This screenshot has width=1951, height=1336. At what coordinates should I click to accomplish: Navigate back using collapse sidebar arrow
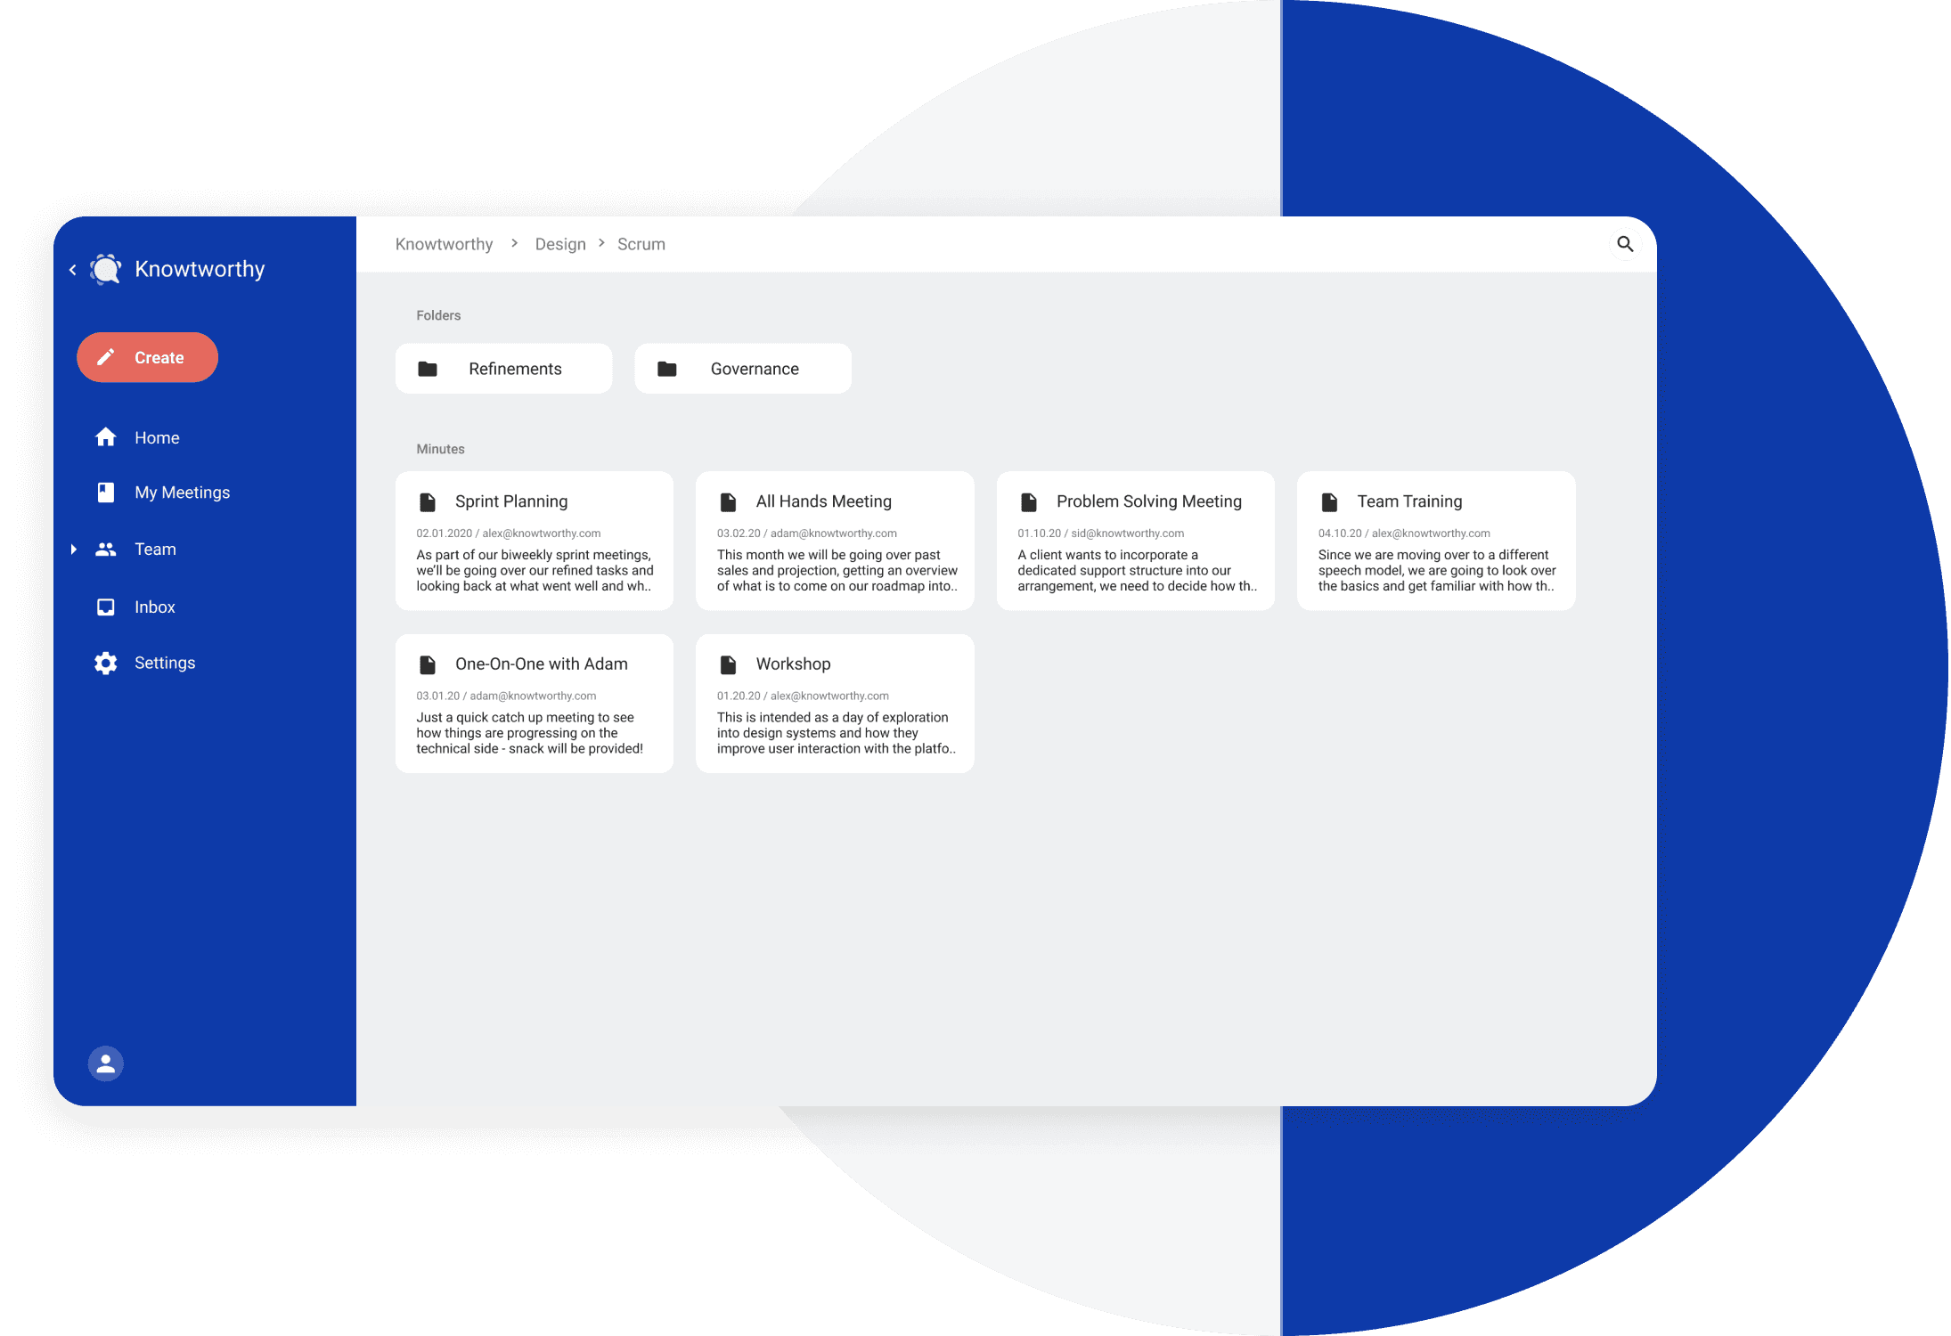pos(74,267)
